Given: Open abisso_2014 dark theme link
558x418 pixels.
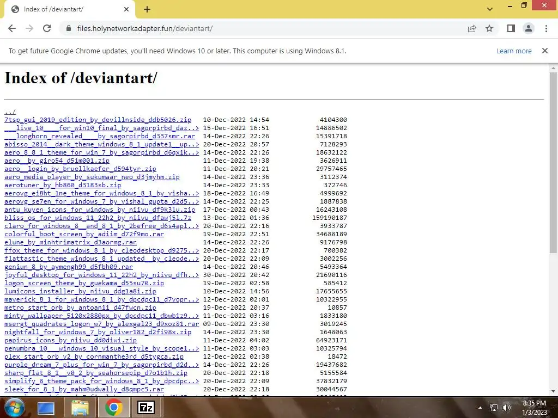Looking at the screenshot, I should [102, 144].
